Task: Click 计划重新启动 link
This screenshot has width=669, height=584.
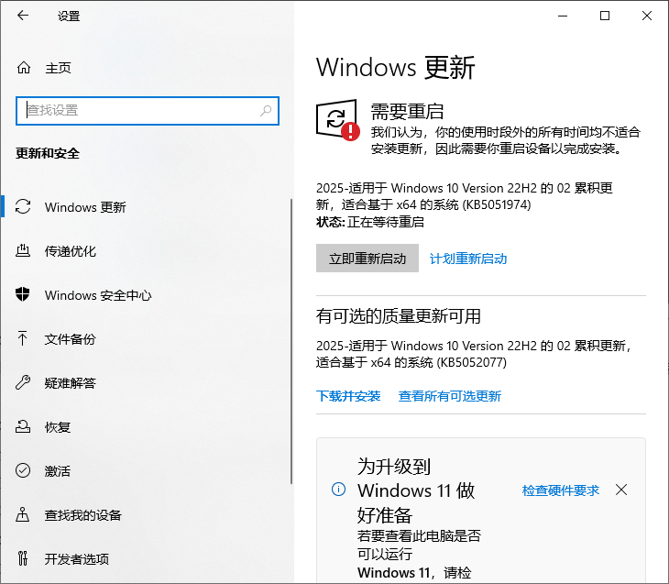Action: coord(468,259)
